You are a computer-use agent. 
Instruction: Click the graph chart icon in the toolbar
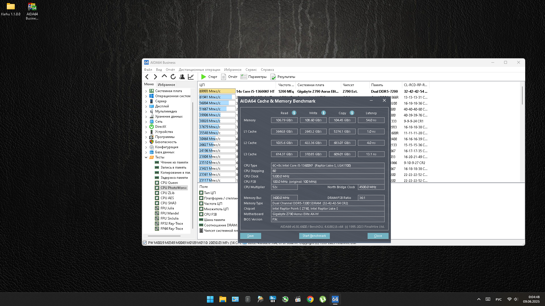tap(191, 77)
